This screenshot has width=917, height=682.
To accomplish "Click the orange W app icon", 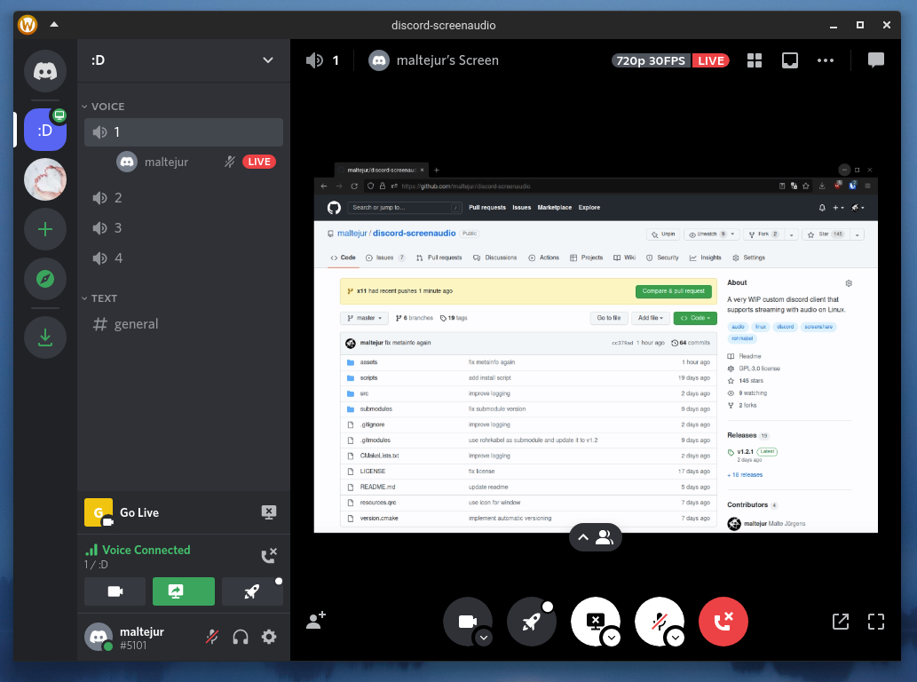I will pos(28,25).
